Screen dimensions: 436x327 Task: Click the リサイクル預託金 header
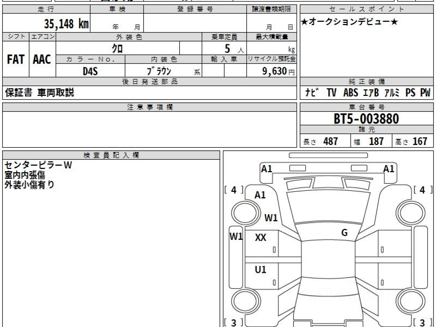tap(272, 59)
